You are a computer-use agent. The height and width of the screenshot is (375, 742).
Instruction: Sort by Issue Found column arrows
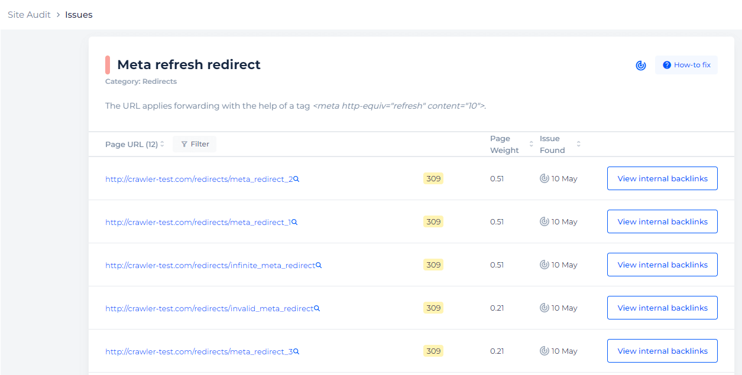tap(579, 144)
